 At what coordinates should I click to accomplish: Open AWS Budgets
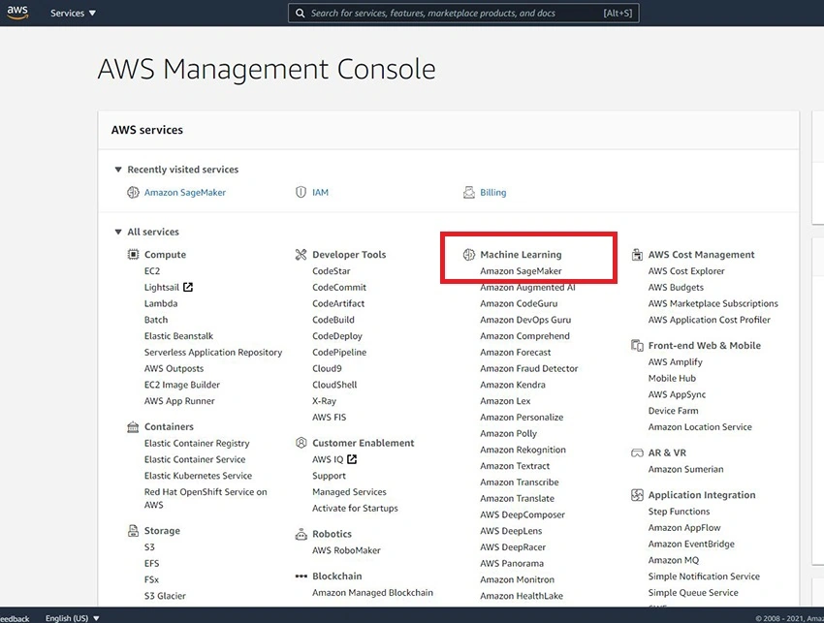coord(676,288)
